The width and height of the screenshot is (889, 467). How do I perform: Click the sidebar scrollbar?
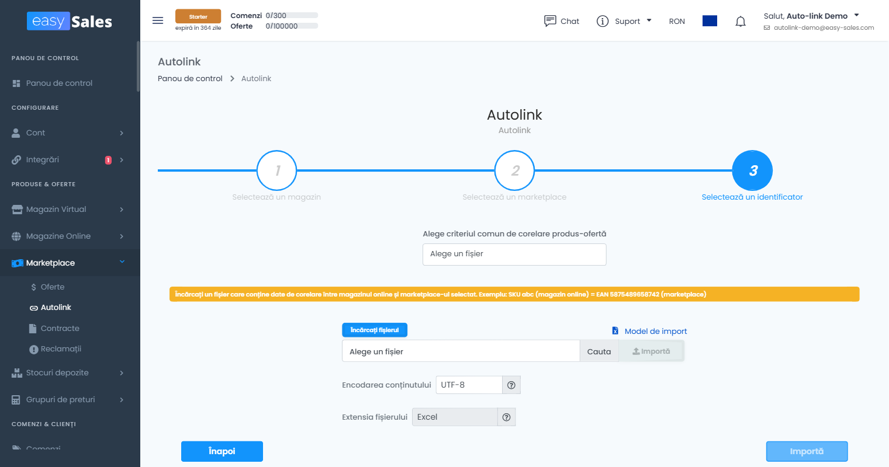tap(138, 66)
